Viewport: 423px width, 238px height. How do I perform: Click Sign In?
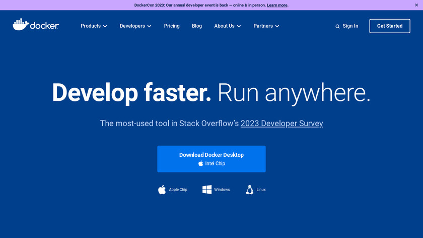pos(350,26)
